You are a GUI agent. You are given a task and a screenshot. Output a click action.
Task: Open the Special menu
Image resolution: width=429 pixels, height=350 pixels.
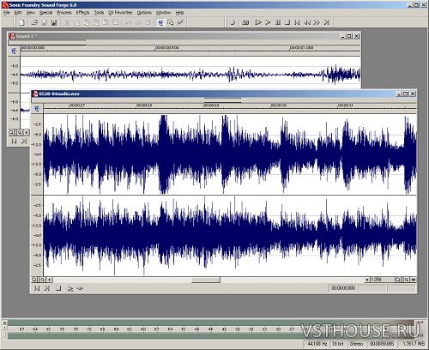(45, 13)
